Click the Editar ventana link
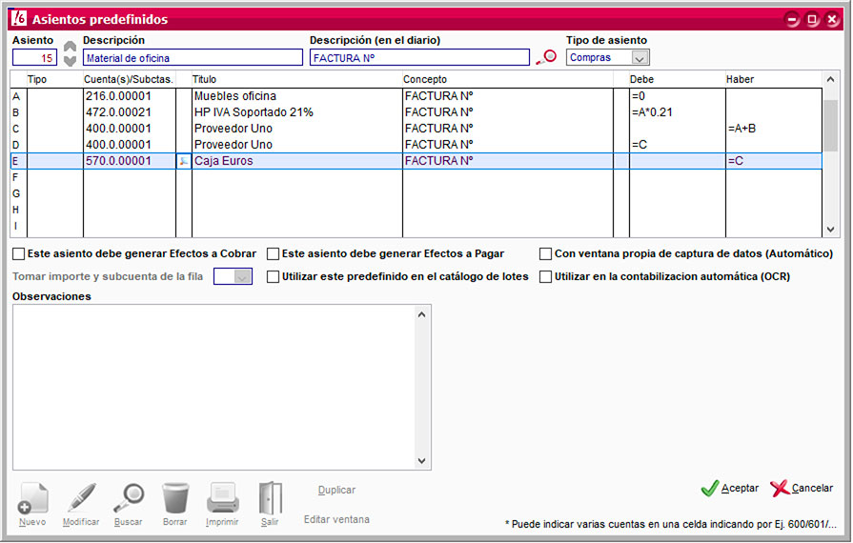This screenshot has width=853, height=543. coord(336,519)
